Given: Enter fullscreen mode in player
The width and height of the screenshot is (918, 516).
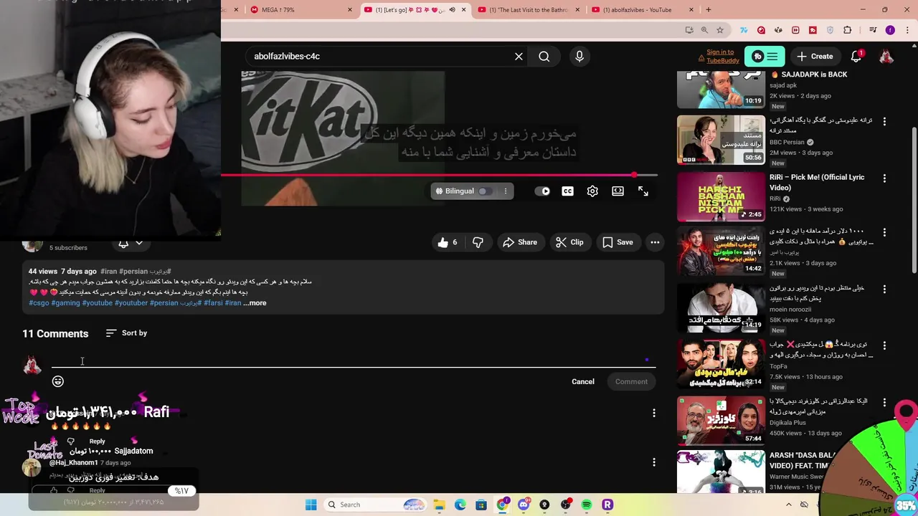Looking at the screenshot, I should click(643, 191).
